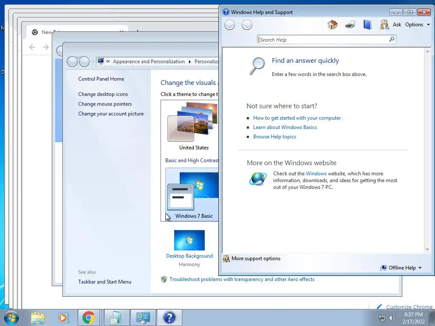Image resolution: width=435 pixels, height=326 pixels.
Task: Click the More support options icon
Action: click(x=226, y=259)
